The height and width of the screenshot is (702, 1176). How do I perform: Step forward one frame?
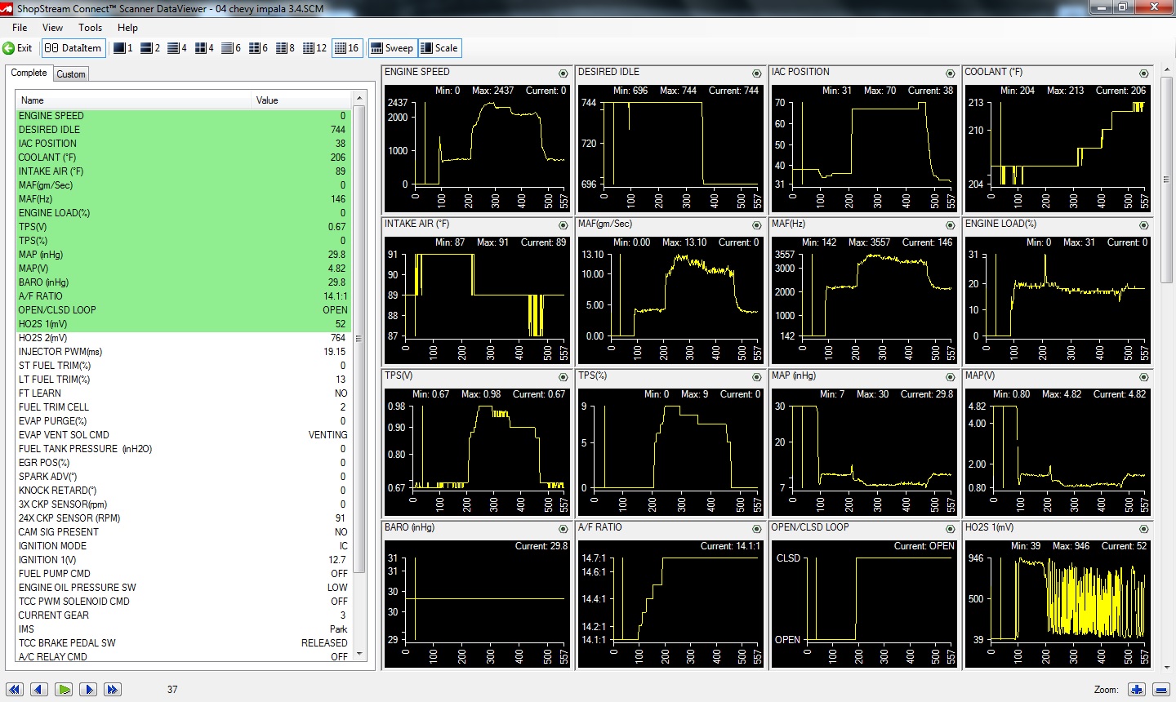[88, 689]
